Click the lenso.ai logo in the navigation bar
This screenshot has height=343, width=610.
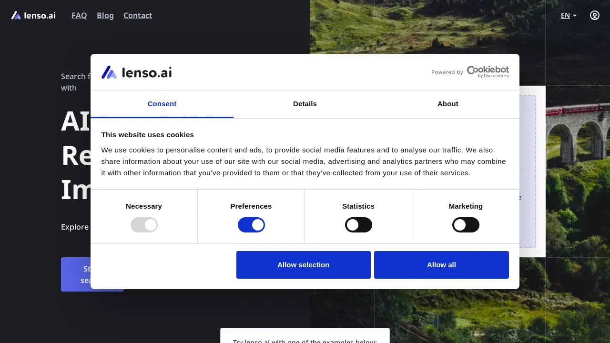tap(32, 15)
